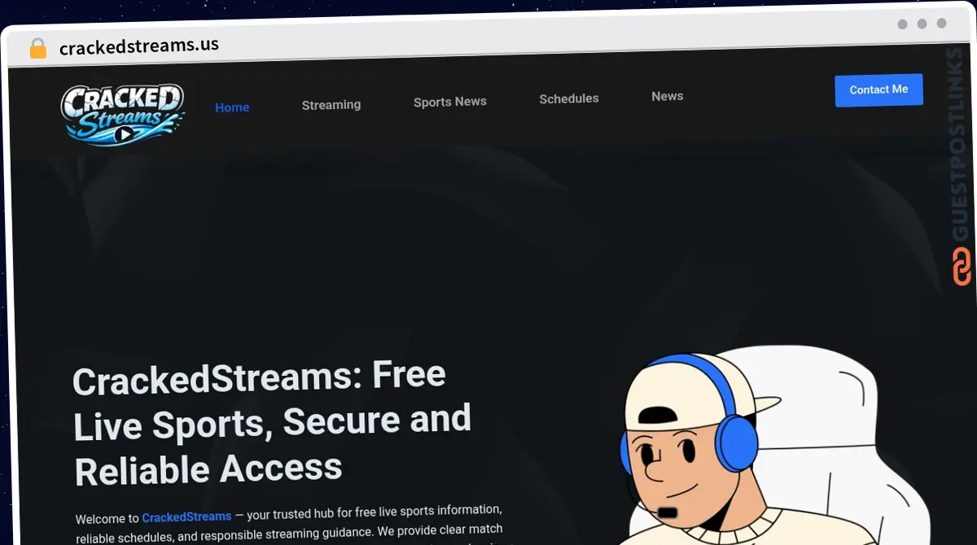977x545 pixels.
Task: Follow the blue CrackedStreams link in paragraph
Action: click(186, 517)
